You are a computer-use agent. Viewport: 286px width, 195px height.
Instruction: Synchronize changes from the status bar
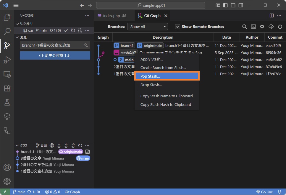click(x=34, y=192)
